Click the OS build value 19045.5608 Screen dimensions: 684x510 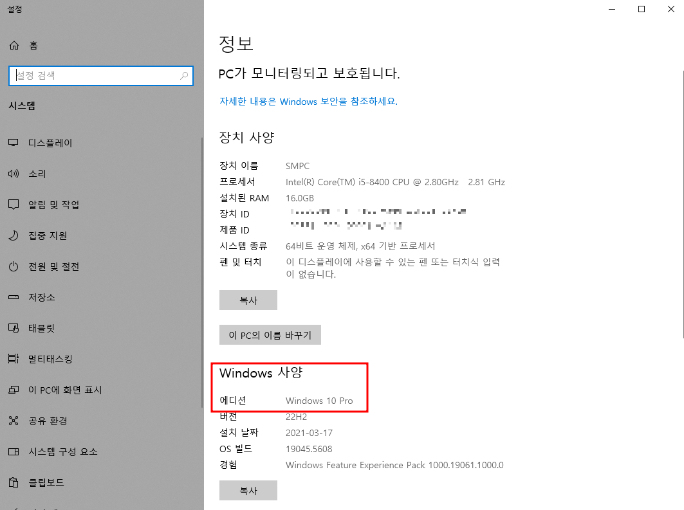309,449
